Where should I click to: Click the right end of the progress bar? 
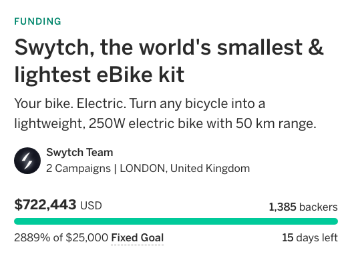[x=334, y=221]
